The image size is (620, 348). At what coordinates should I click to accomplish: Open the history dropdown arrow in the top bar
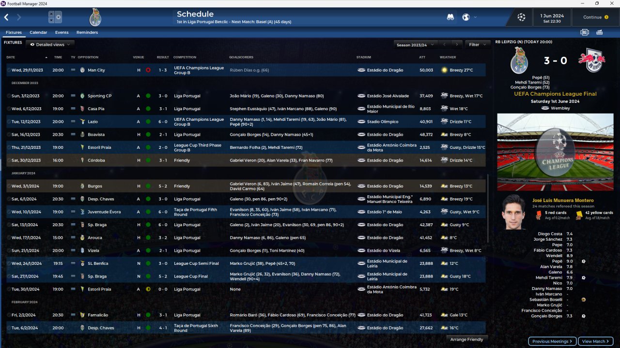(x=58, y=17)
